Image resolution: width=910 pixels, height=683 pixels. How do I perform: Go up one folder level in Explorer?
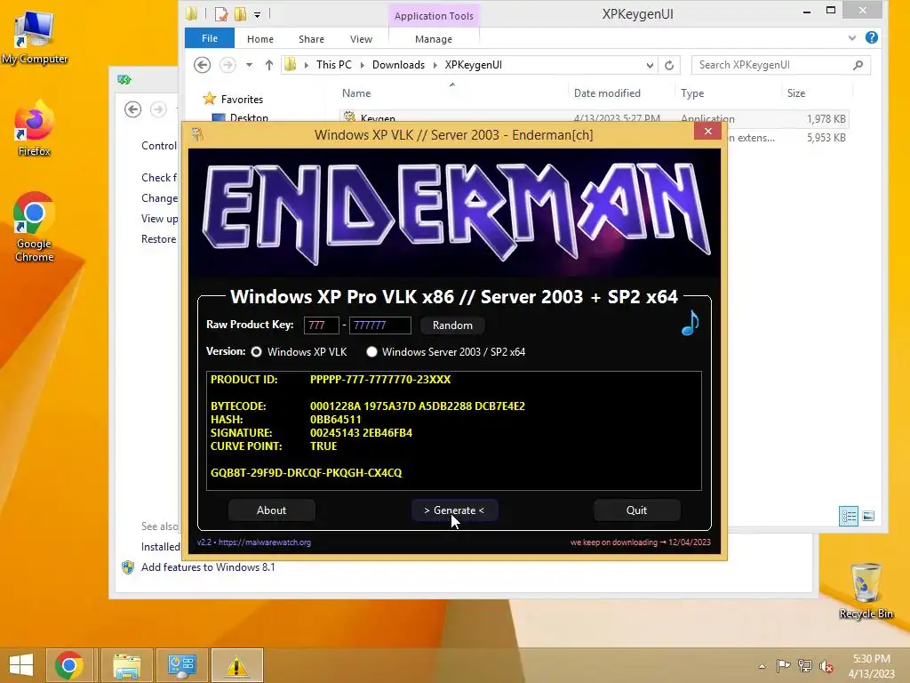268,65
